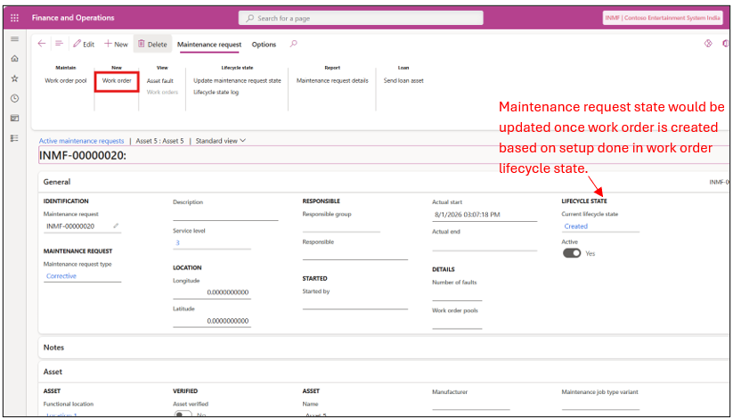
Task: Click Finance and Operations title
Action: pyautogui.click(x=73, y=18)
